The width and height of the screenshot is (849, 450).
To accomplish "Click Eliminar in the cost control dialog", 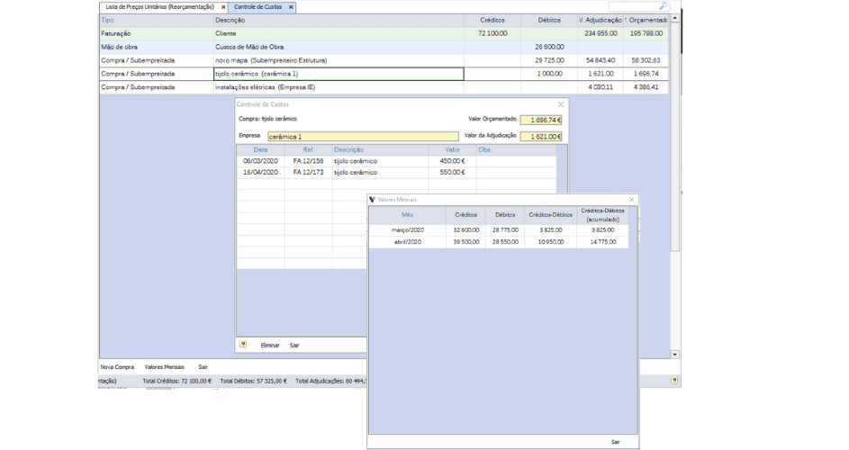I will point(269,345).
